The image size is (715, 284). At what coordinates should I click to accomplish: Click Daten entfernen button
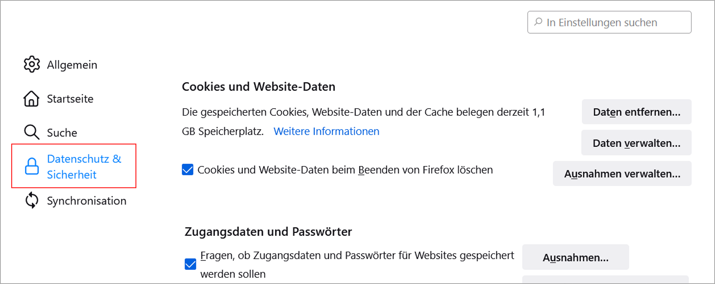click(636, 112)
